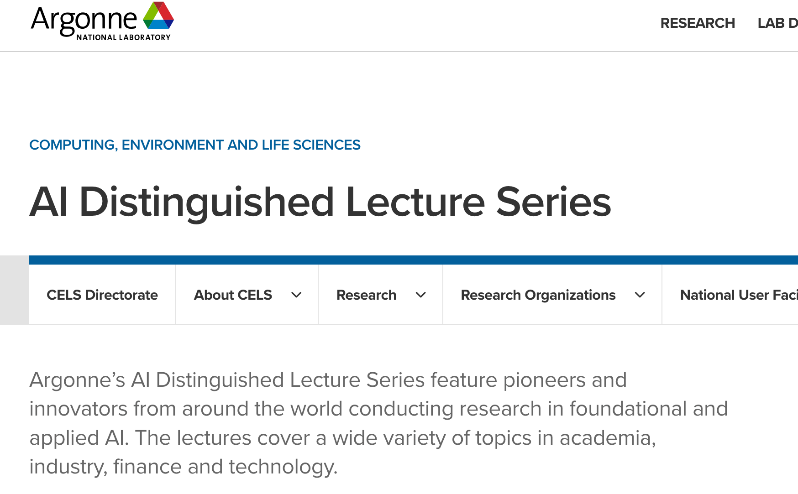
Task: Go to the CELS Directorate tab
Action: [102, 295]
